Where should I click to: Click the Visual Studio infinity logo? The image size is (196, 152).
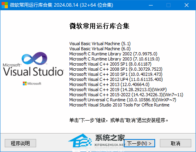(35, 59)
